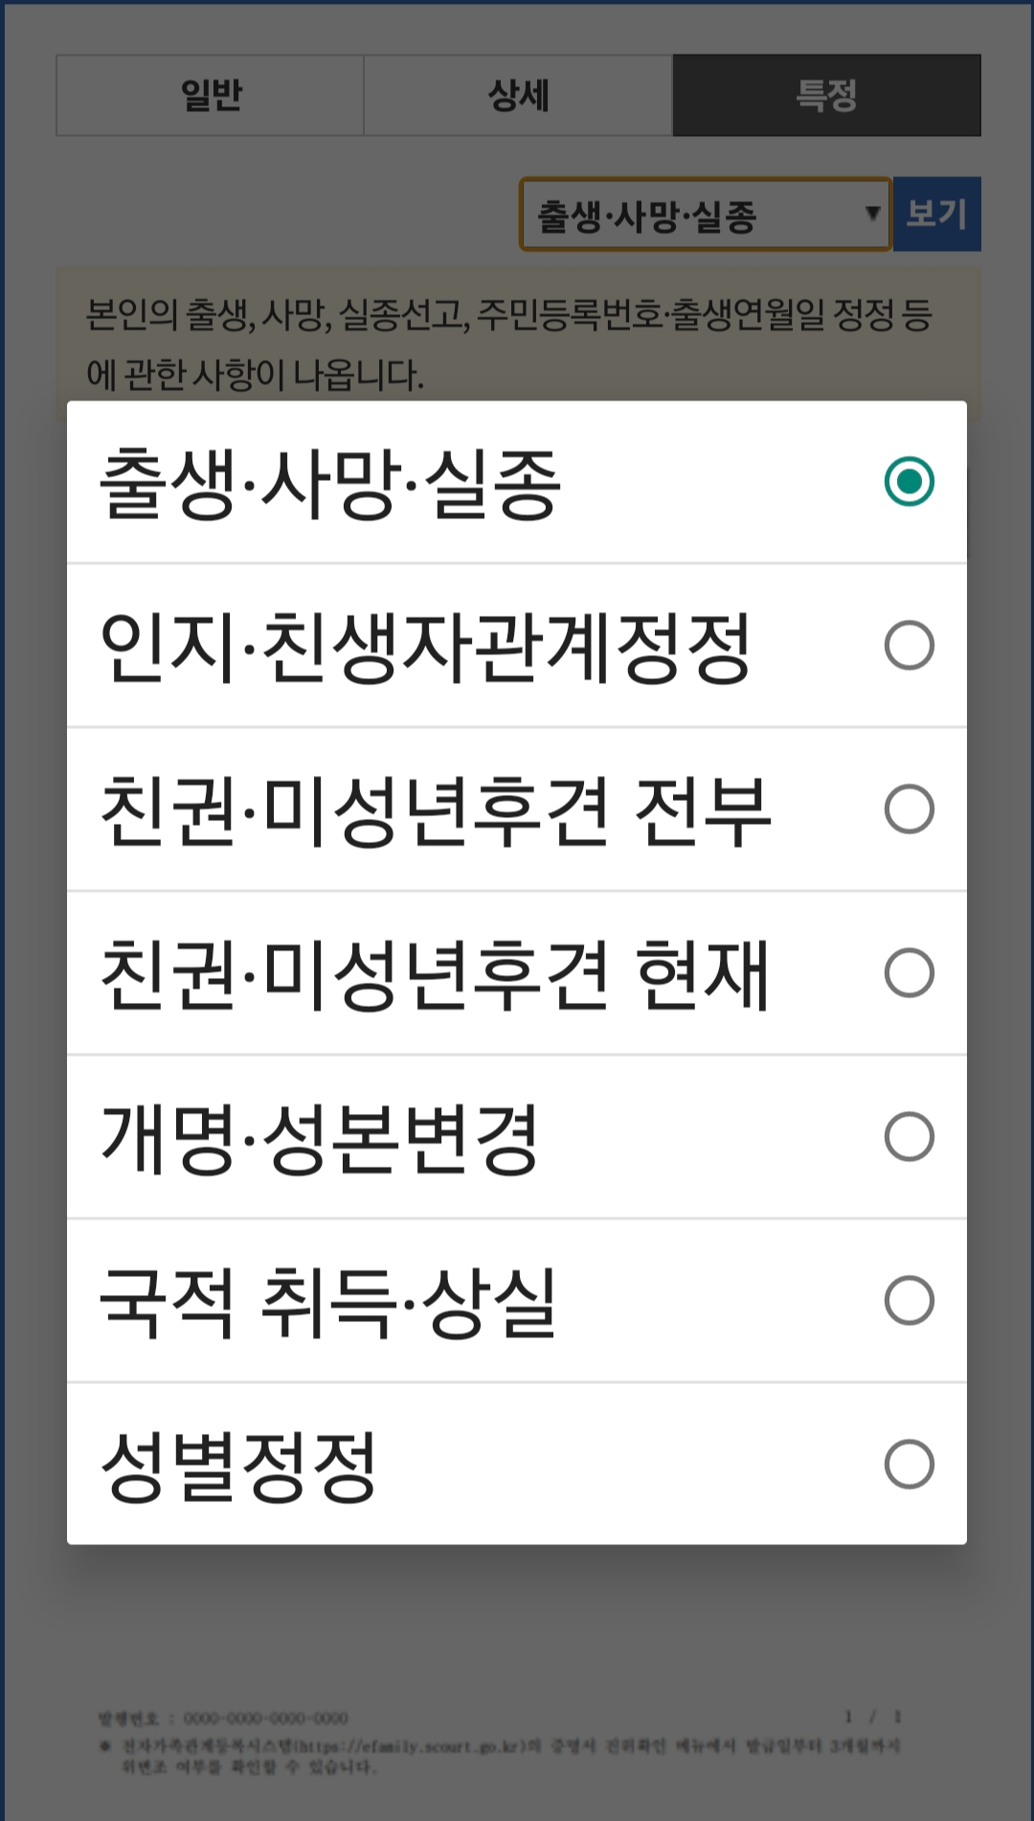Select the active 특정 tab
Viewport: 1034px width, 1821px height.
(x=826, y=96)
